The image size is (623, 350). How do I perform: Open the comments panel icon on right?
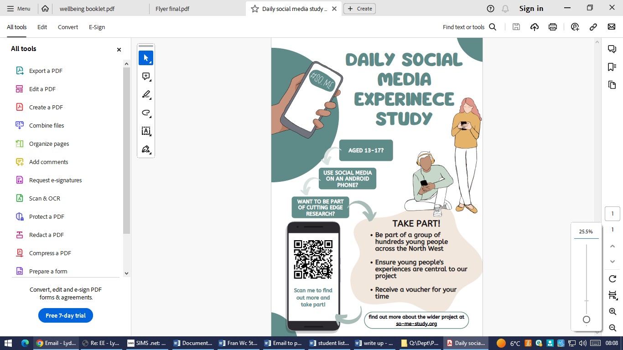click(612, 49)
